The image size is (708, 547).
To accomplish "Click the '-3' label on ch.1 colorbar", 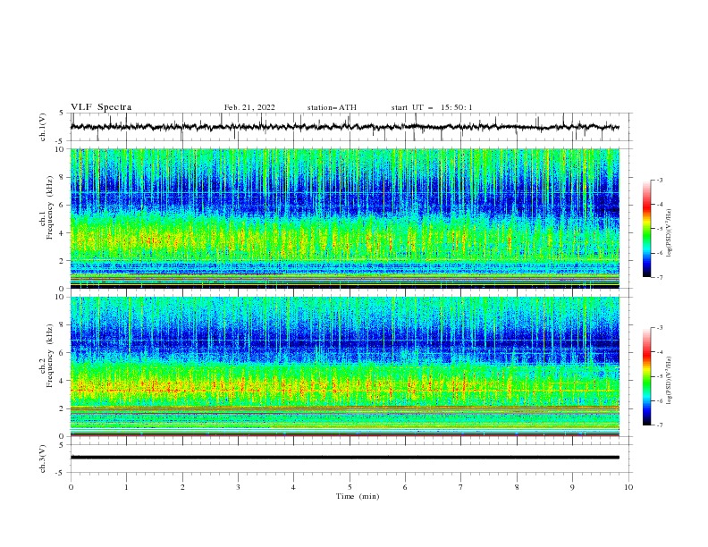I will (x=660, y=180).
